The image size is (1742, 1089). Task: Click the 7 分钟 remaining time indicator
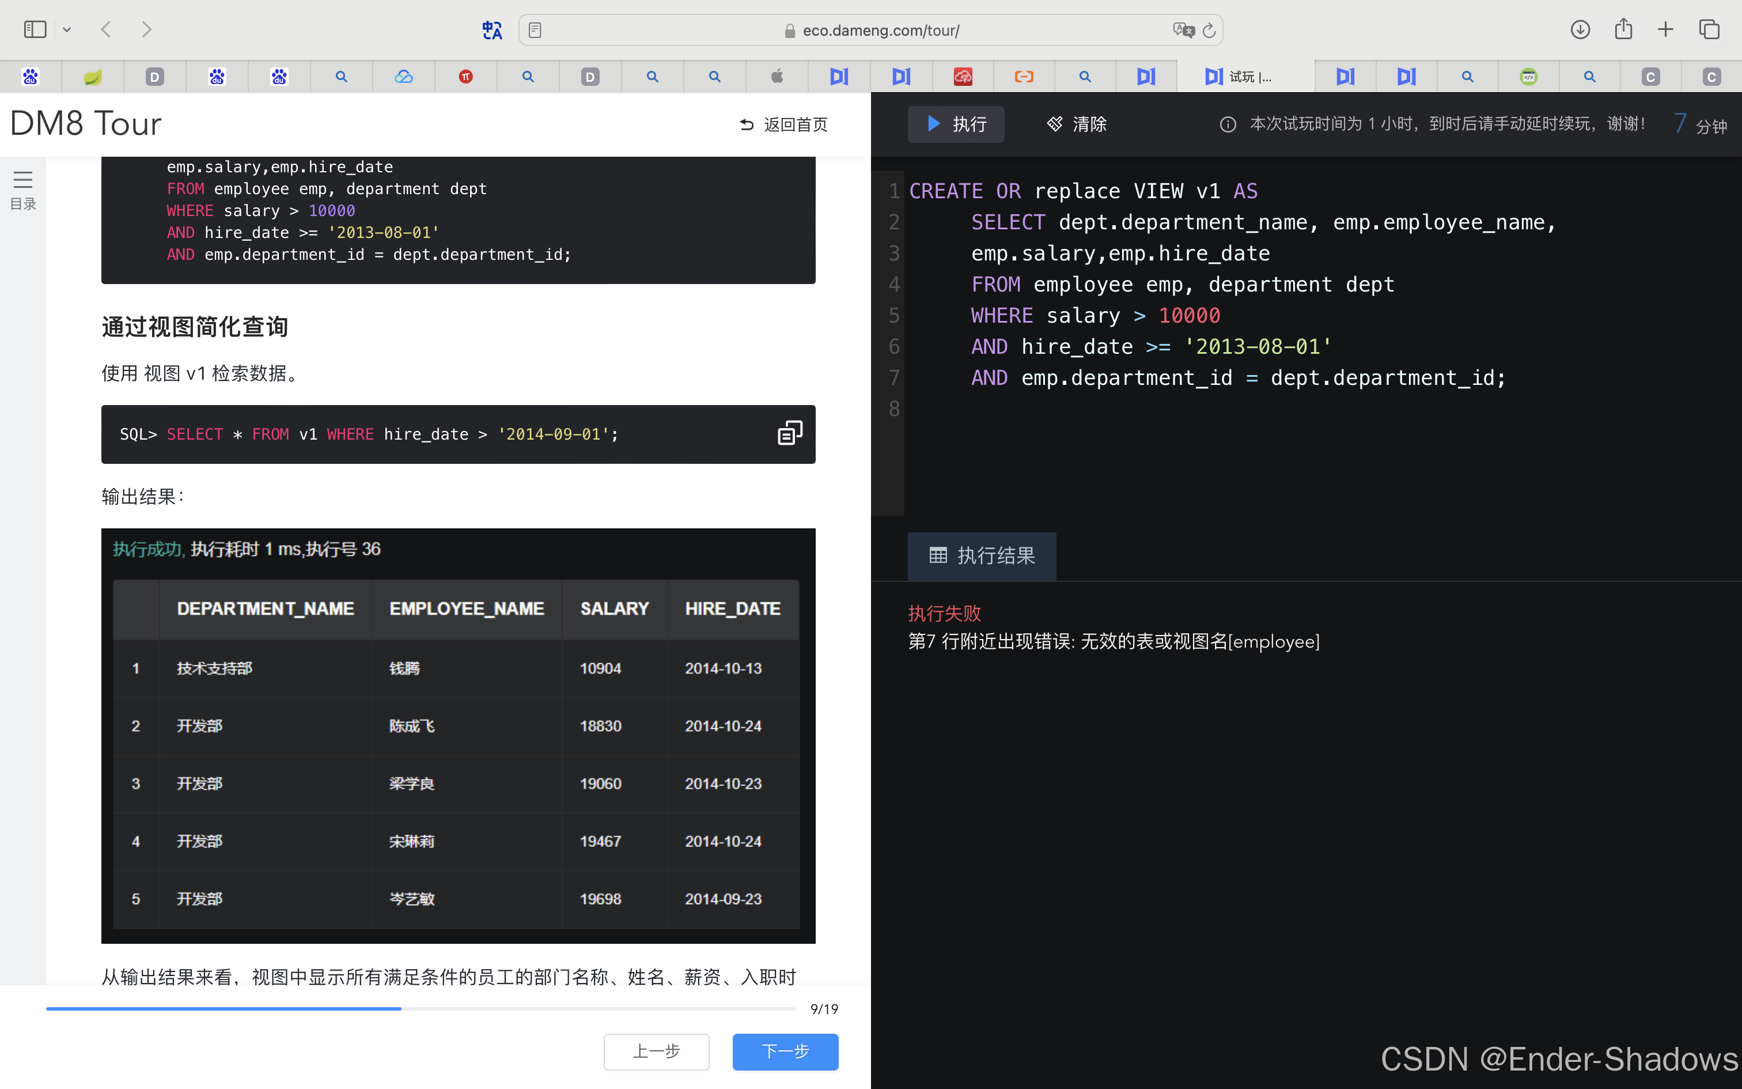point(1701,124)
